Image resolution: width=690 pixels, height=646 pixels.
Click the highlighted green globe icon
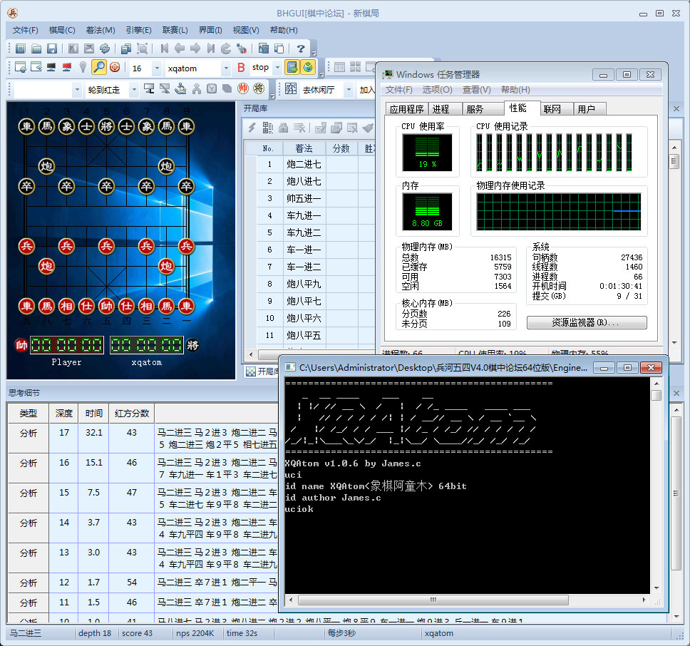(x=309, y=67)
